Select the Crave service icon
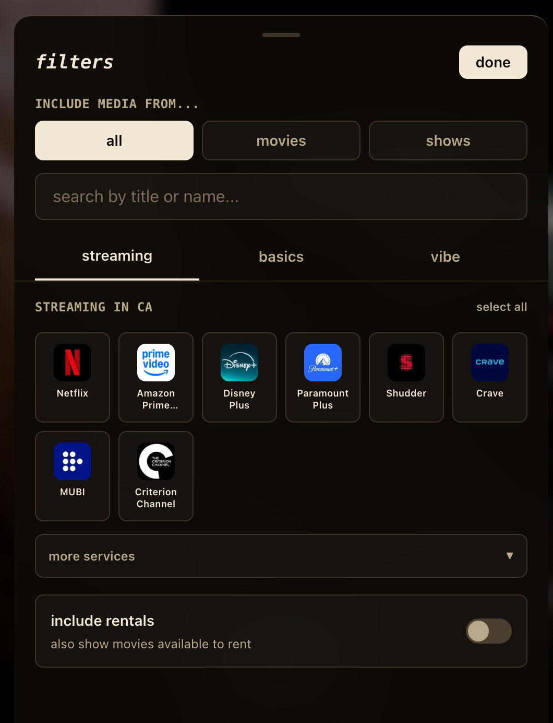553x723 pixels. tap(490, 363)
